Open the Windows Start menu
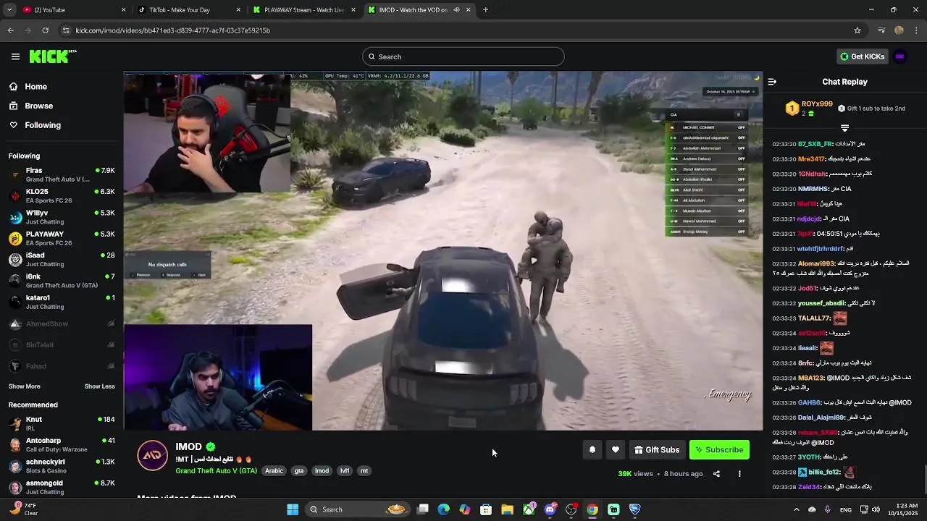The height and width of the screenshot is (521, 927). pyautogui.click(x=293, y=509)
